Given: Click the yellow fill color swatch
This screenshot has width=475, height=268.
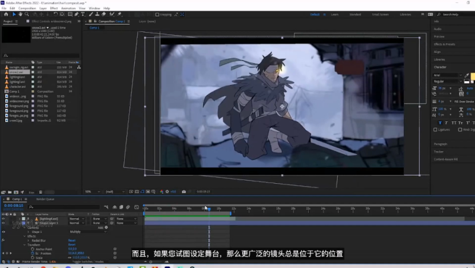Looking at the screenshot, I should click(473, 77).
